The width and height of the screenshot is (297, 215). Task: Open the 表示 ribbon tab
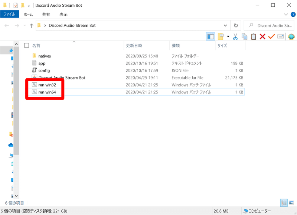point(63,14)
